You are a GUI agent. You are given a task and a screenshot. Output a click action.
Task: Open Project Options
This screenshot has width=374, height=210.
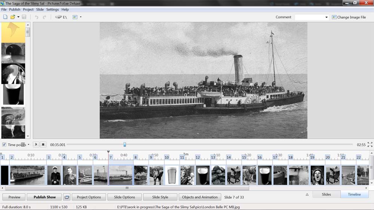tap(89, 197)
